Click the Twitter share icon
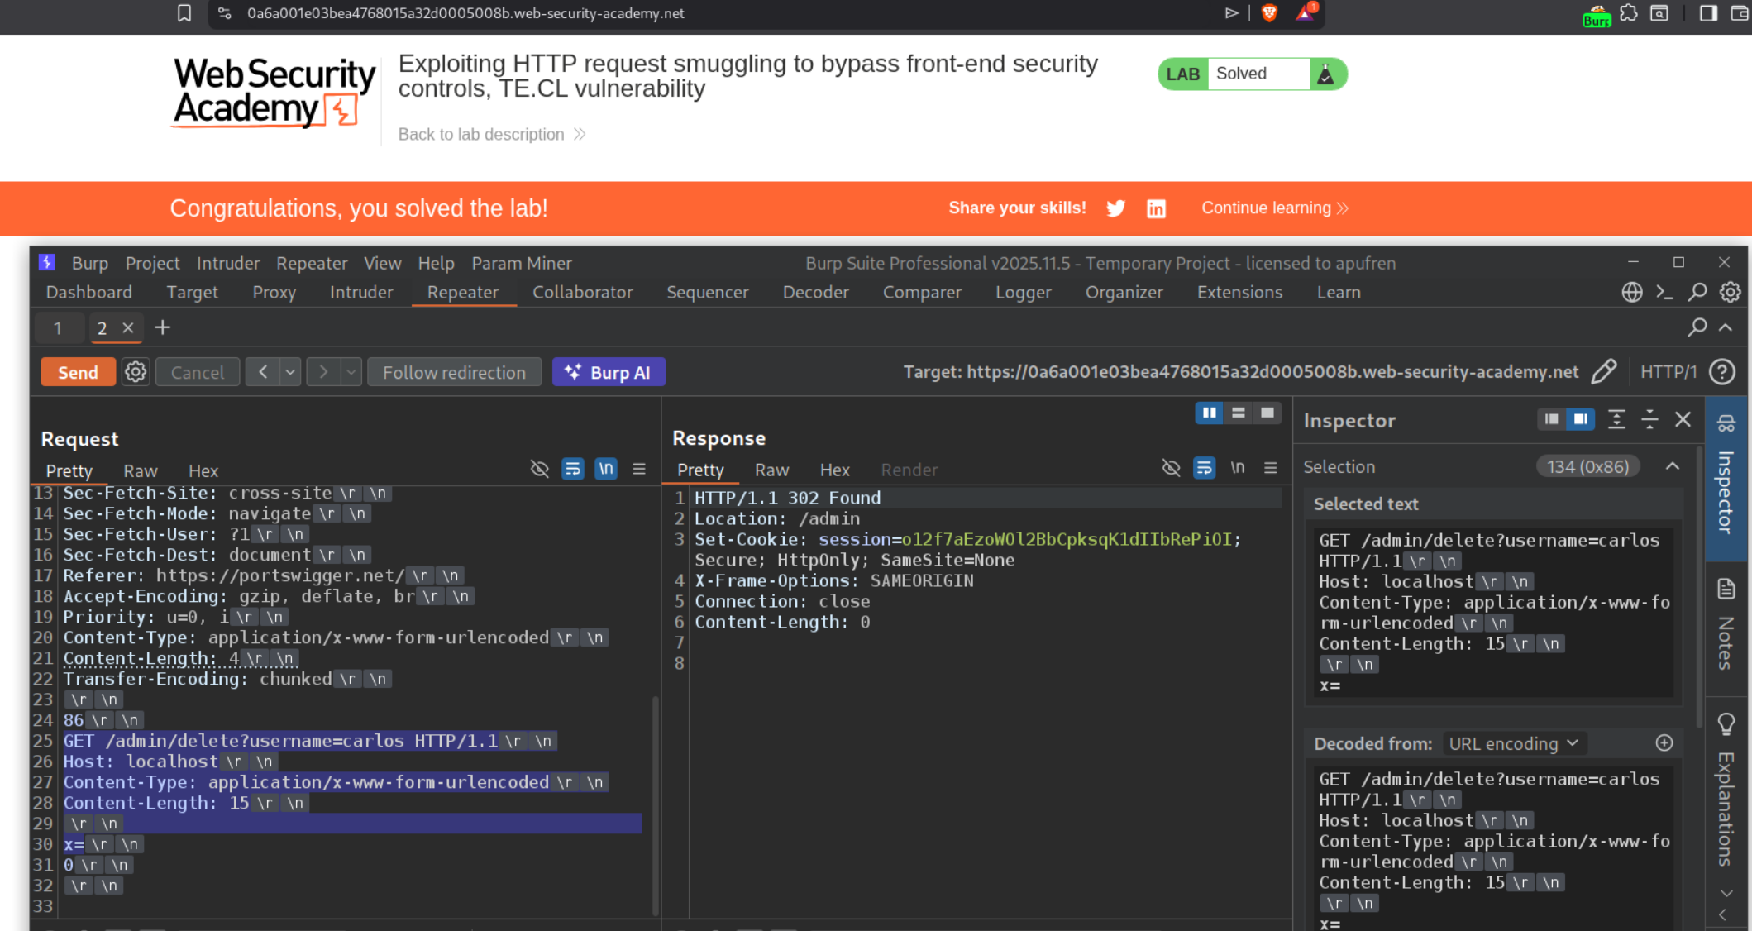This screenshot has height=931, width=1752. coord(1115,208)
